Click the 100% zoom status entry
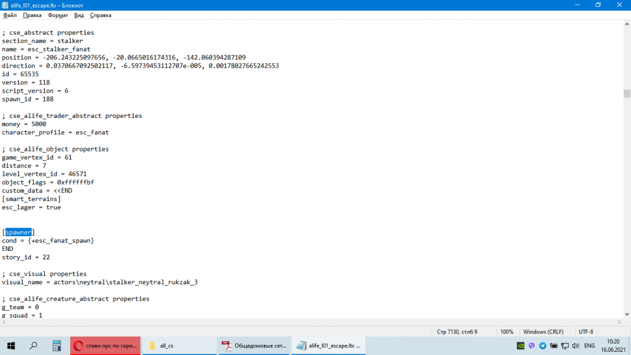631x355 pixels. (507, 332)
